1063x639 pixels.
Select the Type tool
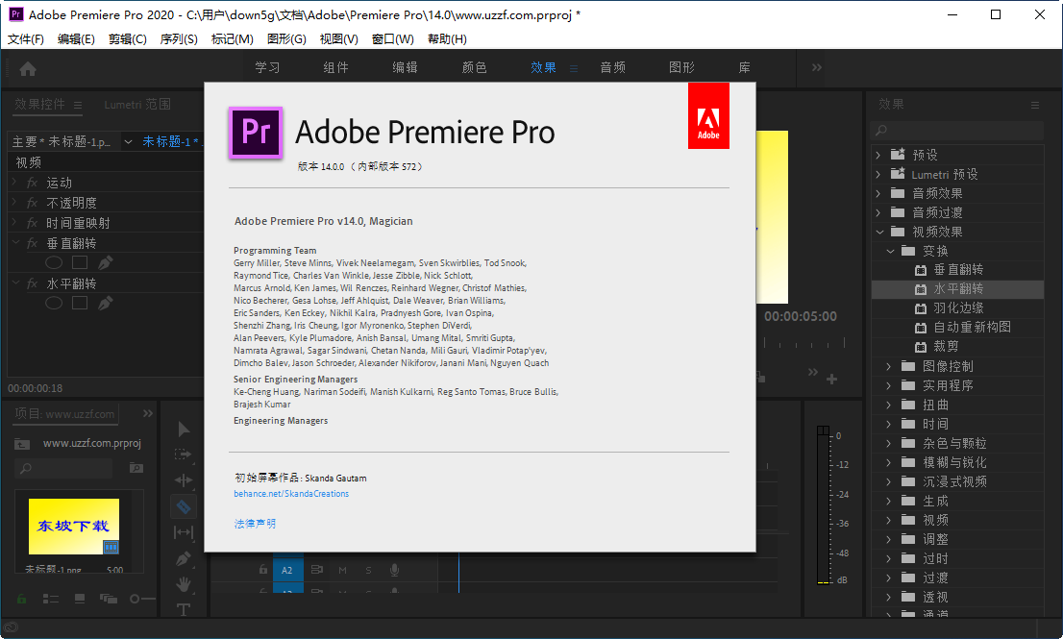(x=183, y=609)
